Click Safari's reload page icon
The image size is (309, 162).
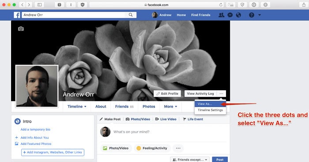click(221, 5)
